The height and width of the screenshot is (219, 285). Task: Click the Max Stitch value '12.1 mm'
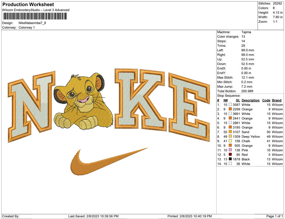point(248,78)
